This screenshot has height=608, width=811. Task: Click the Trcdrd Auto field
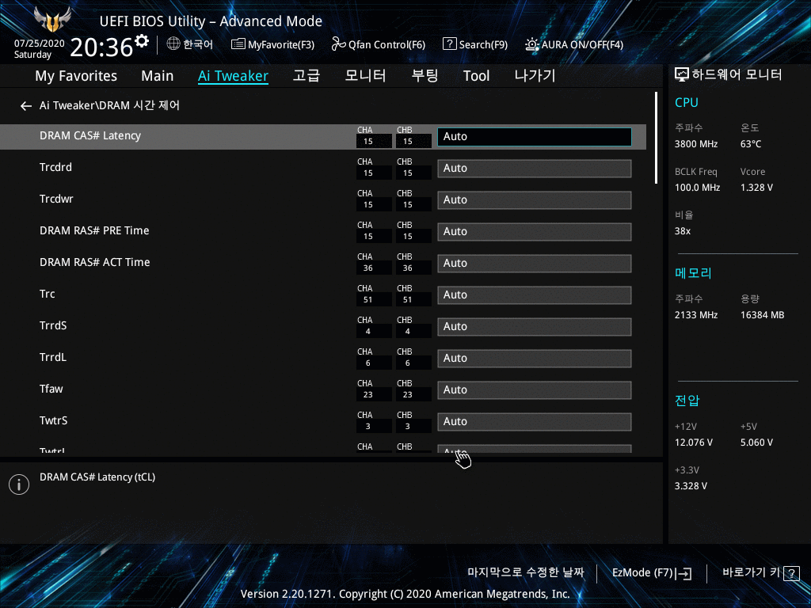[535, 169]
